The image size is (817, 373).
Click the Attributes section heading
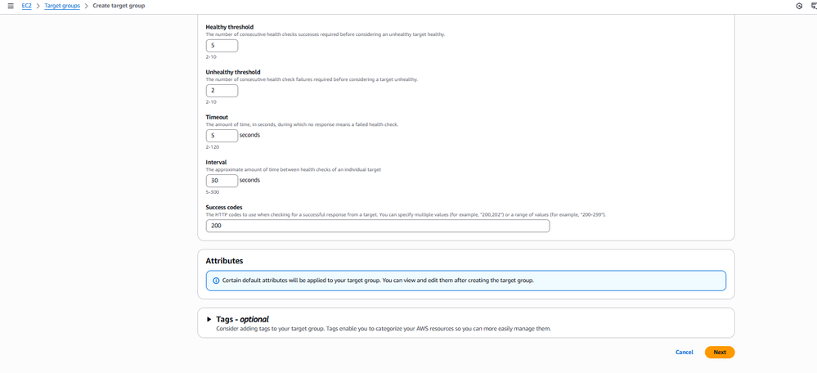(x=224, y=261)
